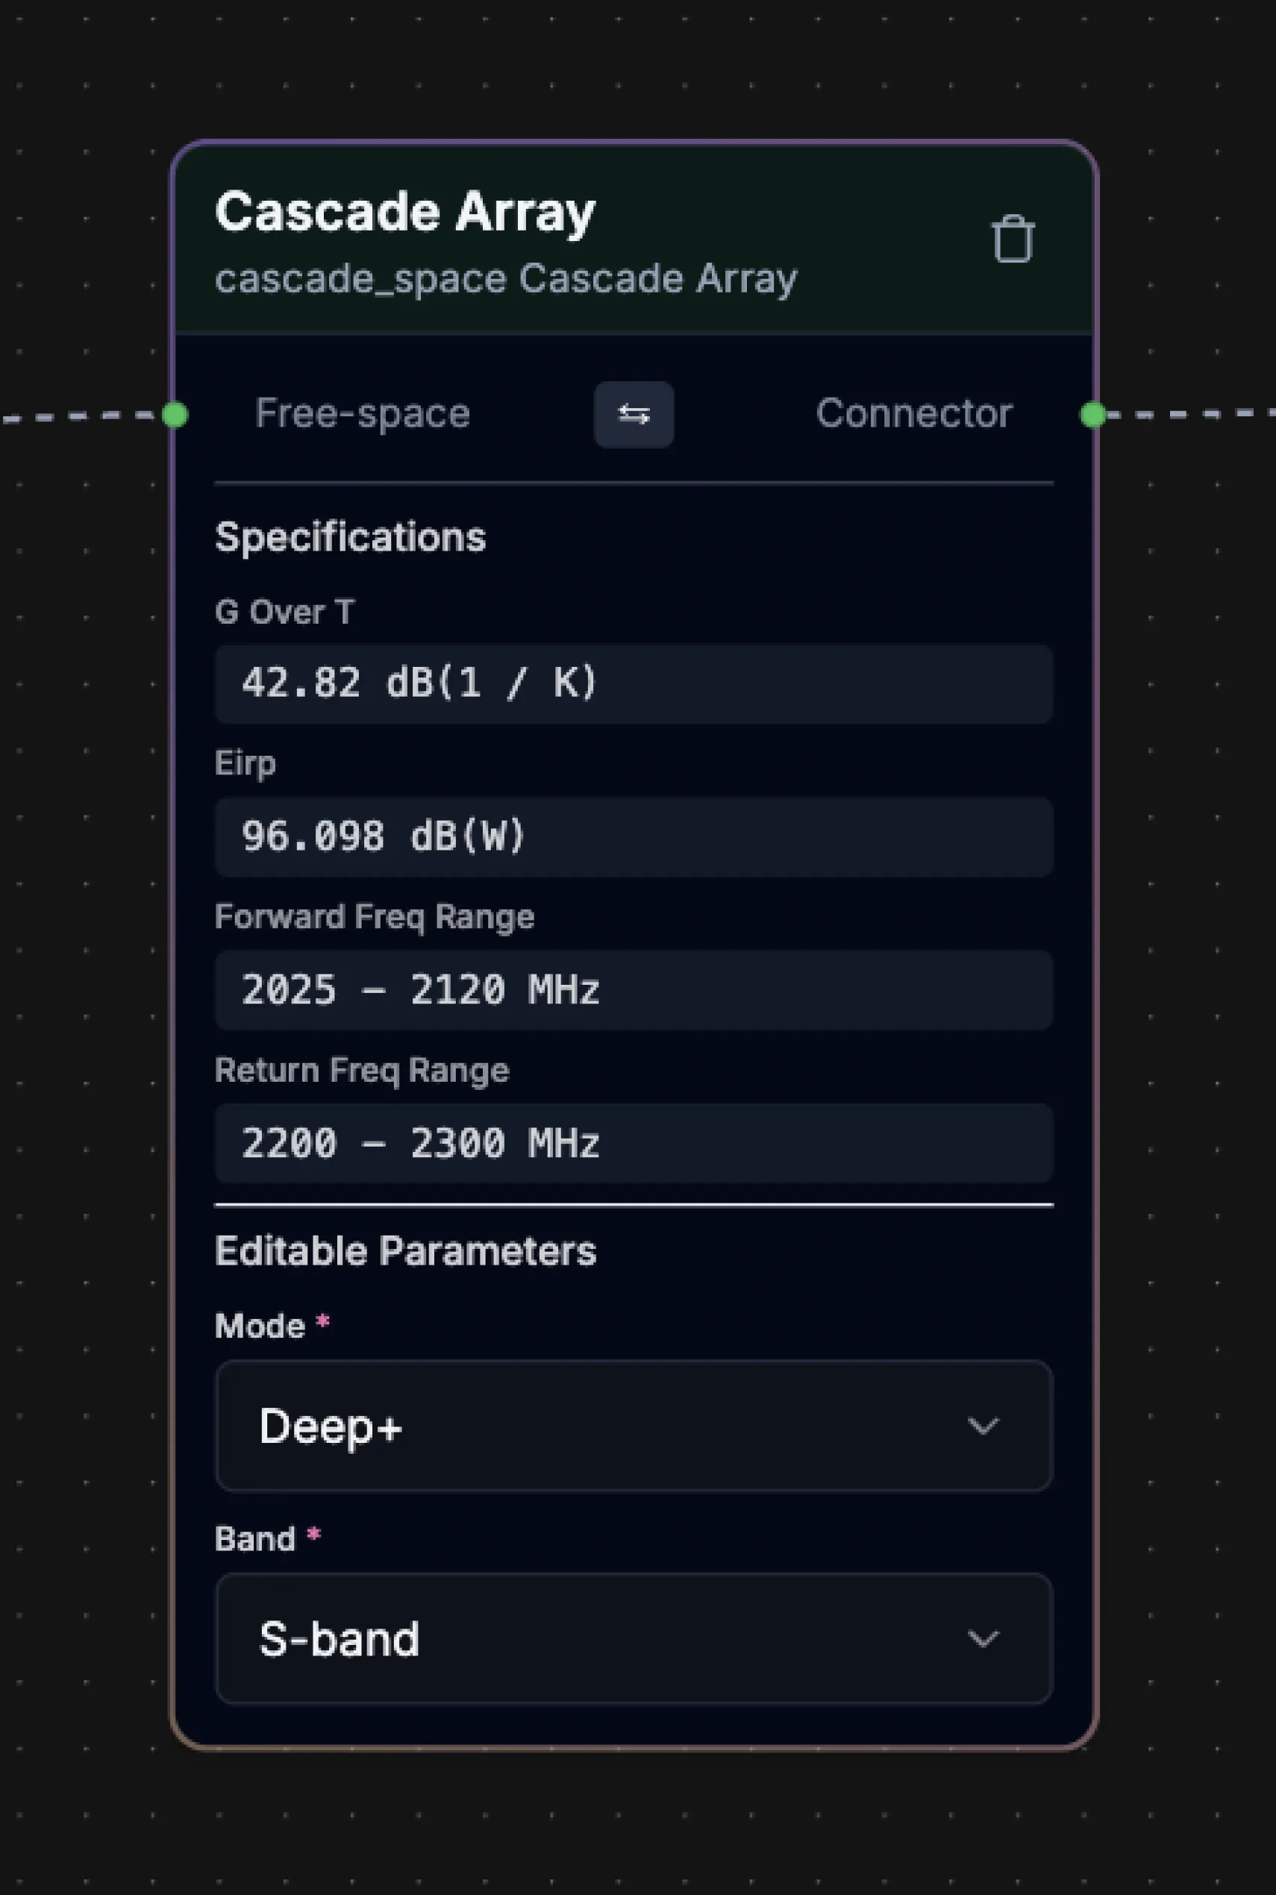Click the cascade_space subtitle text
Image resolution: width=1276 pixels, height=1895 pixels.
tap(505, 279)
